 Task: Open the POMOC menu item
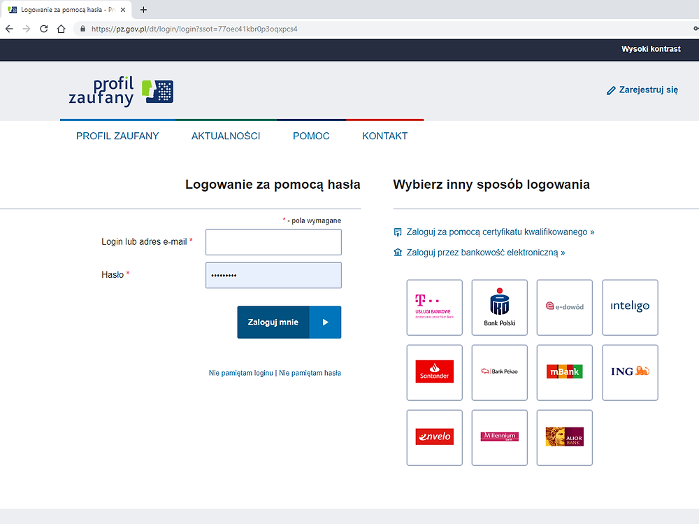(311, 136)
